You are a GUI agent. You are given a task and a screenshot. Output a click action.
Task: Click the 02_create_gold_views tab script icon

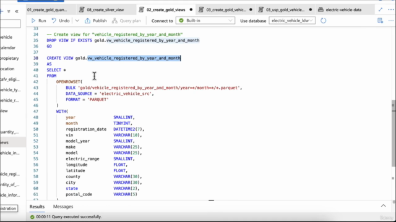tap(142, 10)
